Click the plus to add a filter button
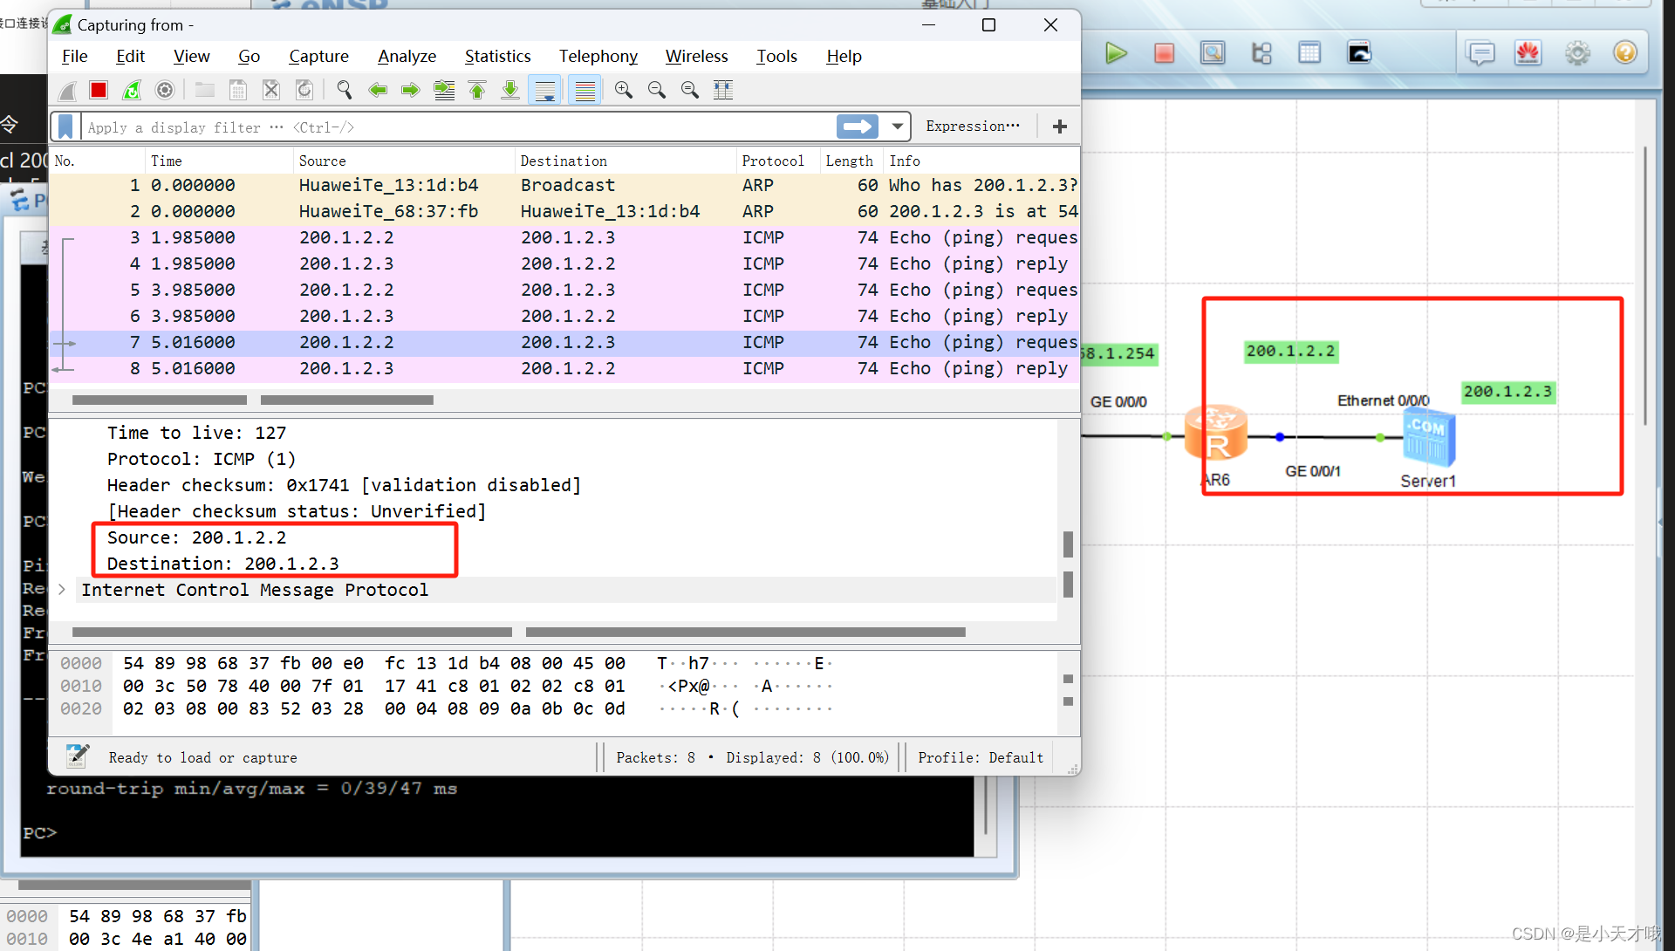The height and width of the screenshot is (951, 1675). tap(1059, 126)
